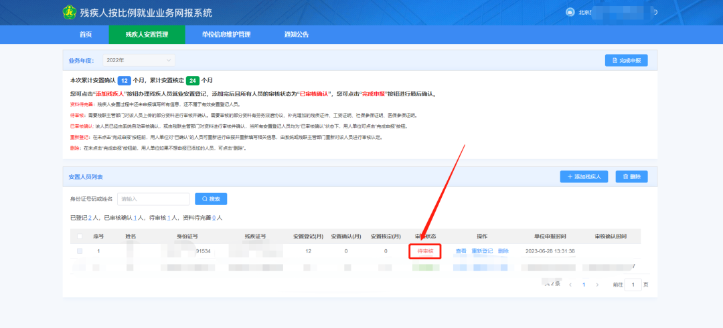The image size is (723, 328).
Task: Toggle the select-all checkbox in table header
Action: point(80,236)
